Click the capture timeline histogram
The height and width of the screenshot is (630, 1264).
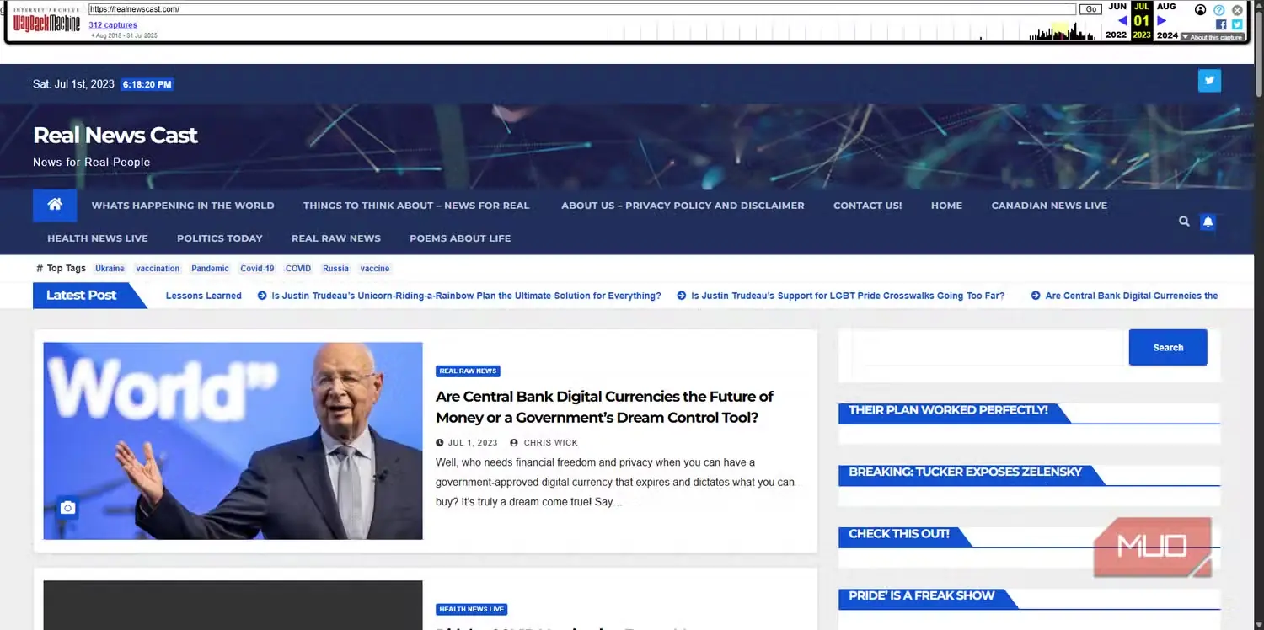854,32
